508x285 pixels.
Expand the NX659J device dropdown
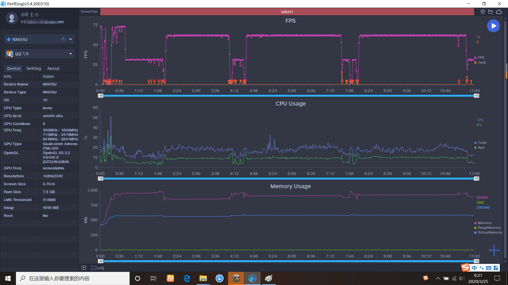(70, 39)
